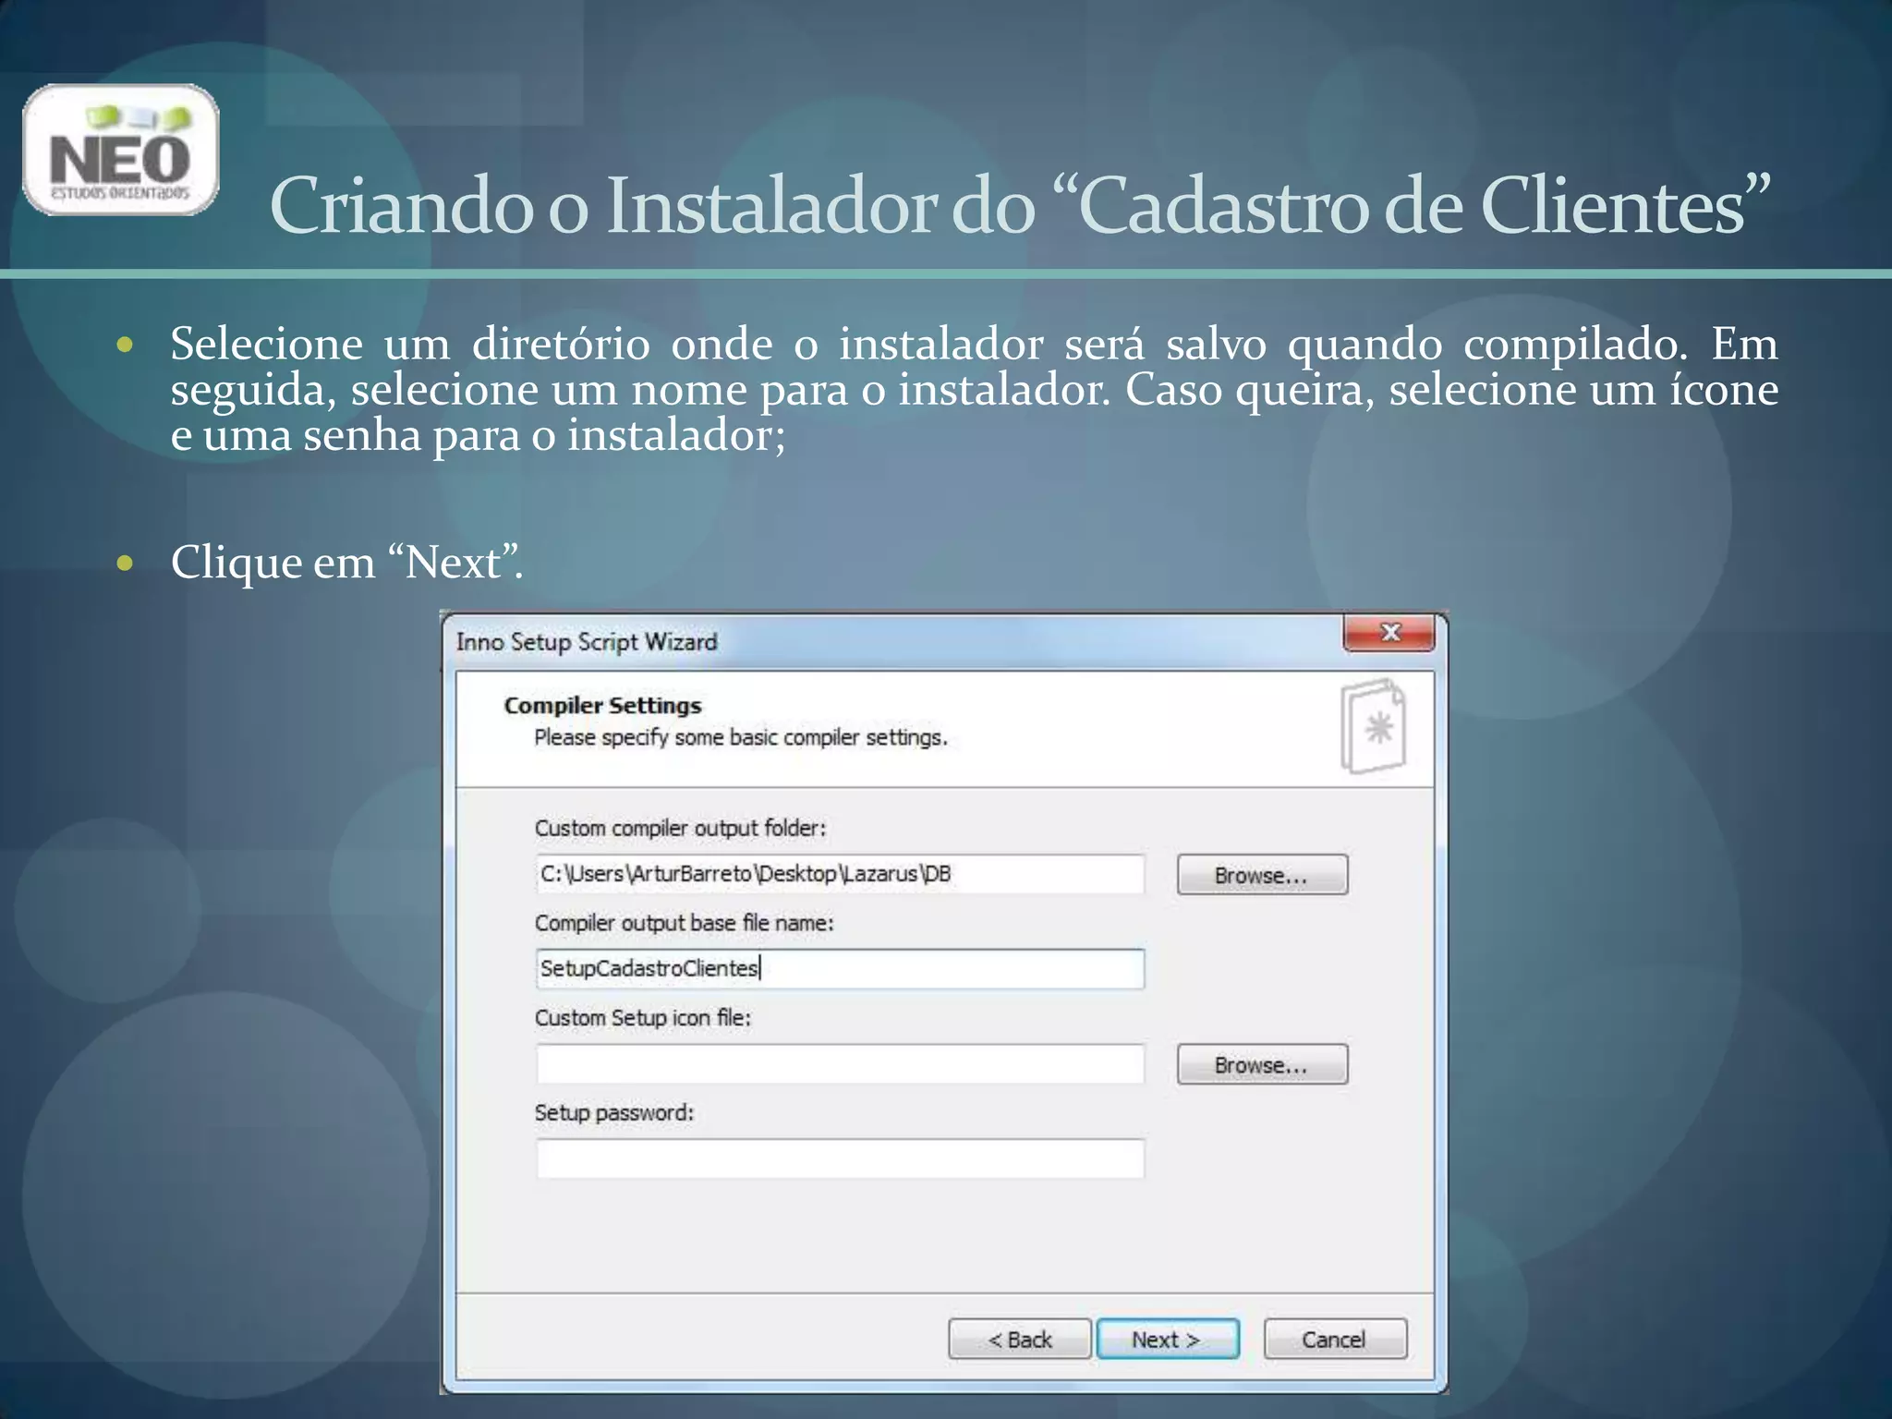1892x1419 pixels.
Task: Click the "Inno Setup Script Wizard" title text
Action: 587,642
